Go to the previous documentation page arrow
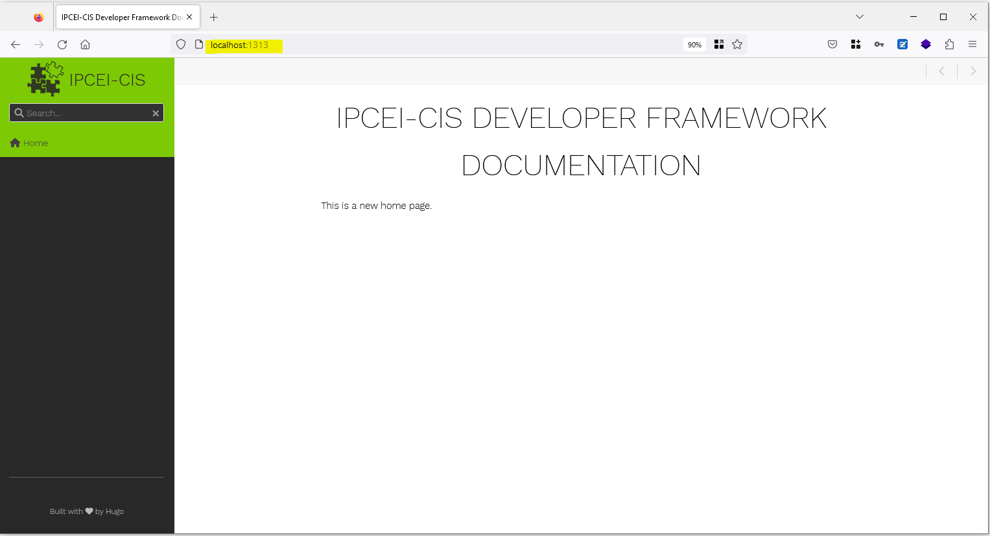The width and height of the screenshot is (990, 536). click(942, 71)
